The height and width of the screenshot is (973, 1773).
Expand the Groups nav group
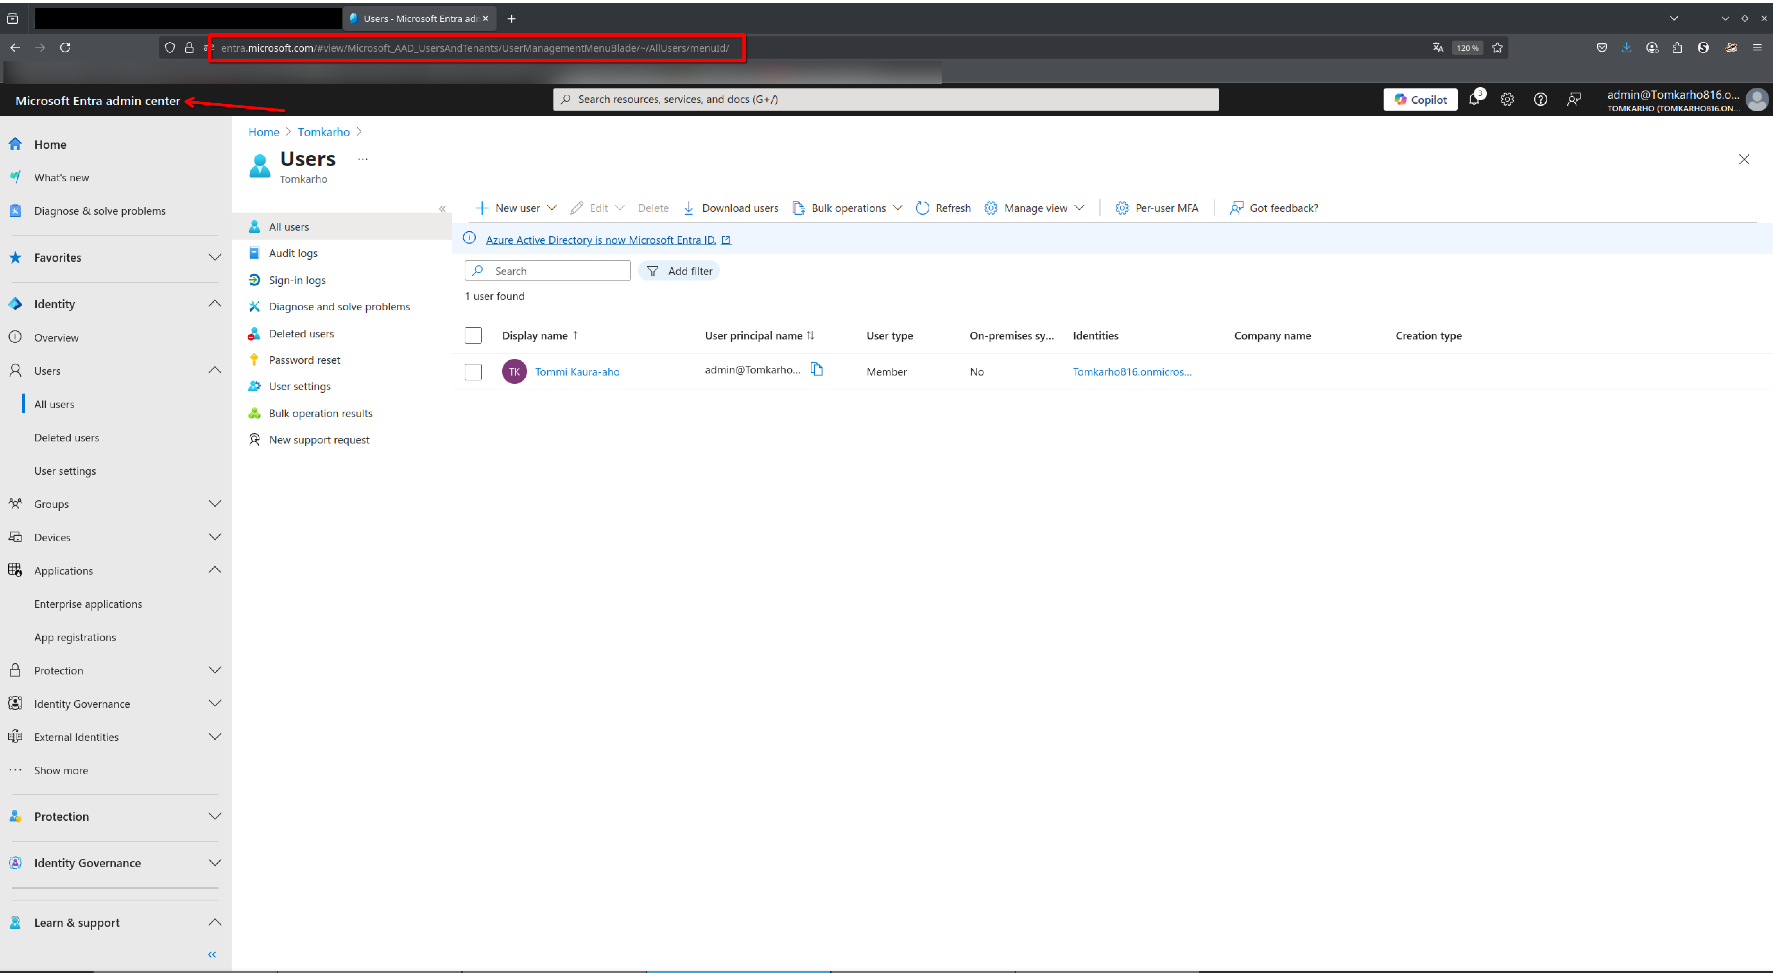pos(215,504)
